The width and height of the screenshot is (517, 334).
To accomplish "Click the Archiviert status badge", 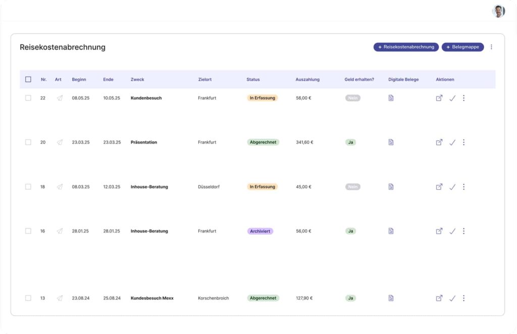I will (260, 231).
